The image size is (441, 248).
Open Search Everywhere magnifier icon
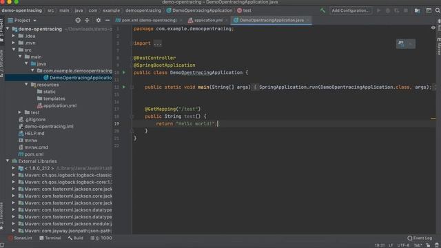[x=438, y=11]
